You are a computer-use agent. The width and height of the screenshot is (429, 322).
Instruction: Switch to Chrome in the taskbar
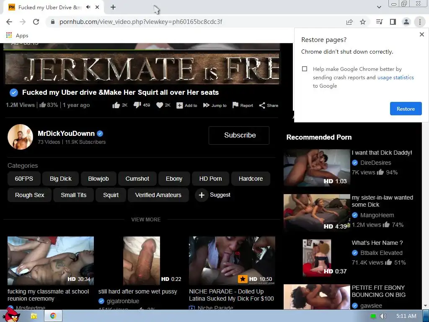(x=53, y=316)
